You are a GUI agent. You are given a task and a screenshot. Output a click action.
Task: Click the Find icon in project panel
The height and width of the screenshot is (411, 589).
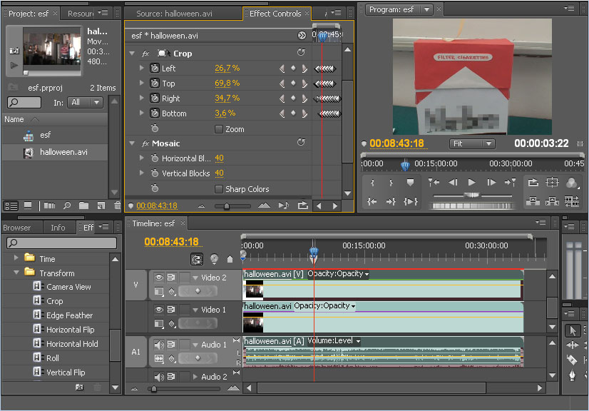click(x=67, y=205)
